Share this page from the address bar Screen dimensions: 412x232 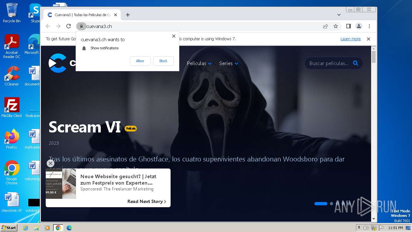click(325, 26)
